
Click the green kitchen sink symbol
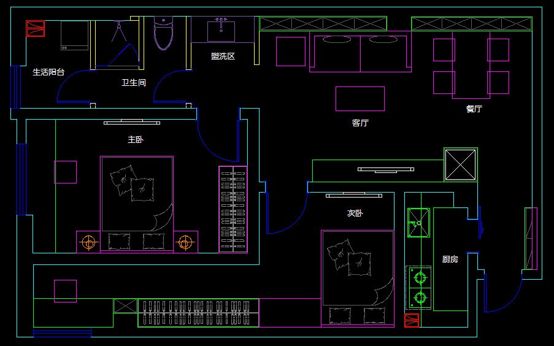click(x=418, y=223)
